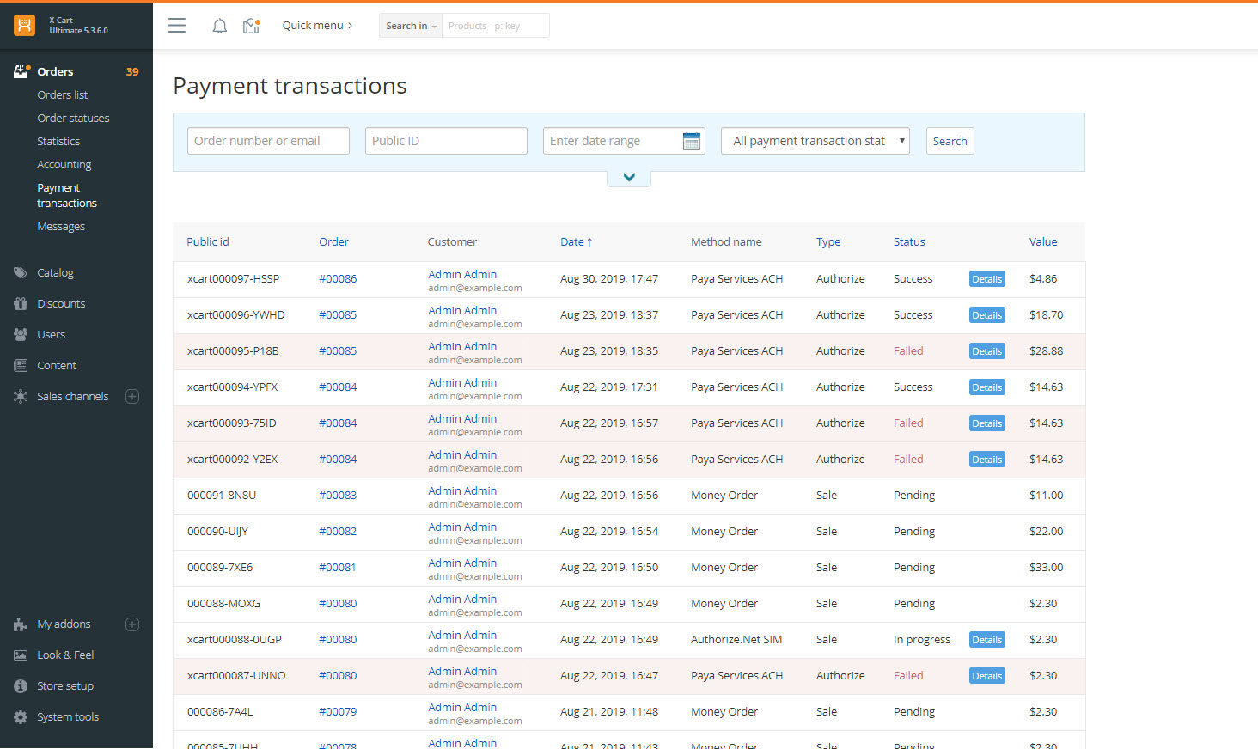1258x749 pixels.
Task: Click the marketplace icon beside the bell
Action: (251, 26)
